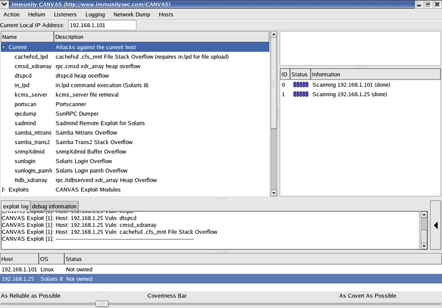The width and height of the screenshot is (442, 308).
Task: Click the module list scroll up arrow
Action: (x=273, y=35)
